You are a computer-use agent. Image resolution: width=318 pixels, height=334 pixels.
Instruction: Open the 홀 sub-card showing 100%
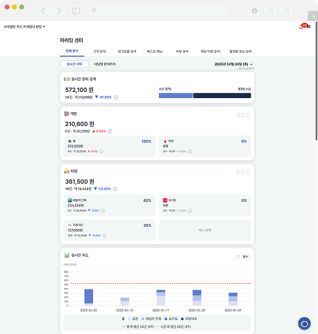[110, 146]
